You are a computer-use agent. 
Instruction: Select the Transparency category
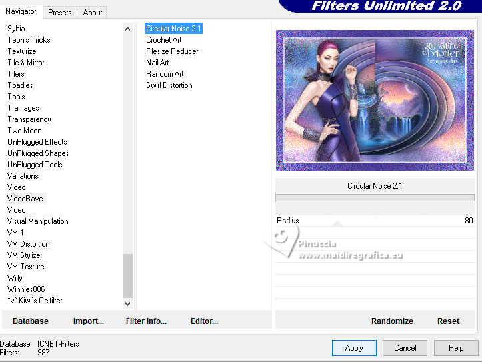click(x=29, y=119)
